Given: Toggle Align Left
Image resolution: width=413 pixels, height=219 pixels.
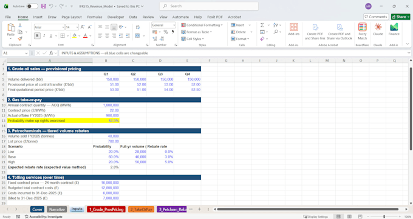Looking at the screenshot, I should pos(100,36).
